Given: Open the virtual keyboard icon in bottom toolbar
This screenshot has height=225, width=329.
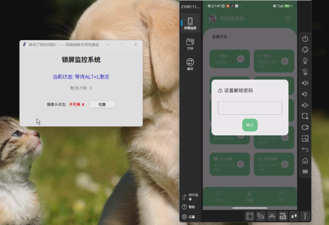Looking at the screenshot, I should [x=283, y=216].
